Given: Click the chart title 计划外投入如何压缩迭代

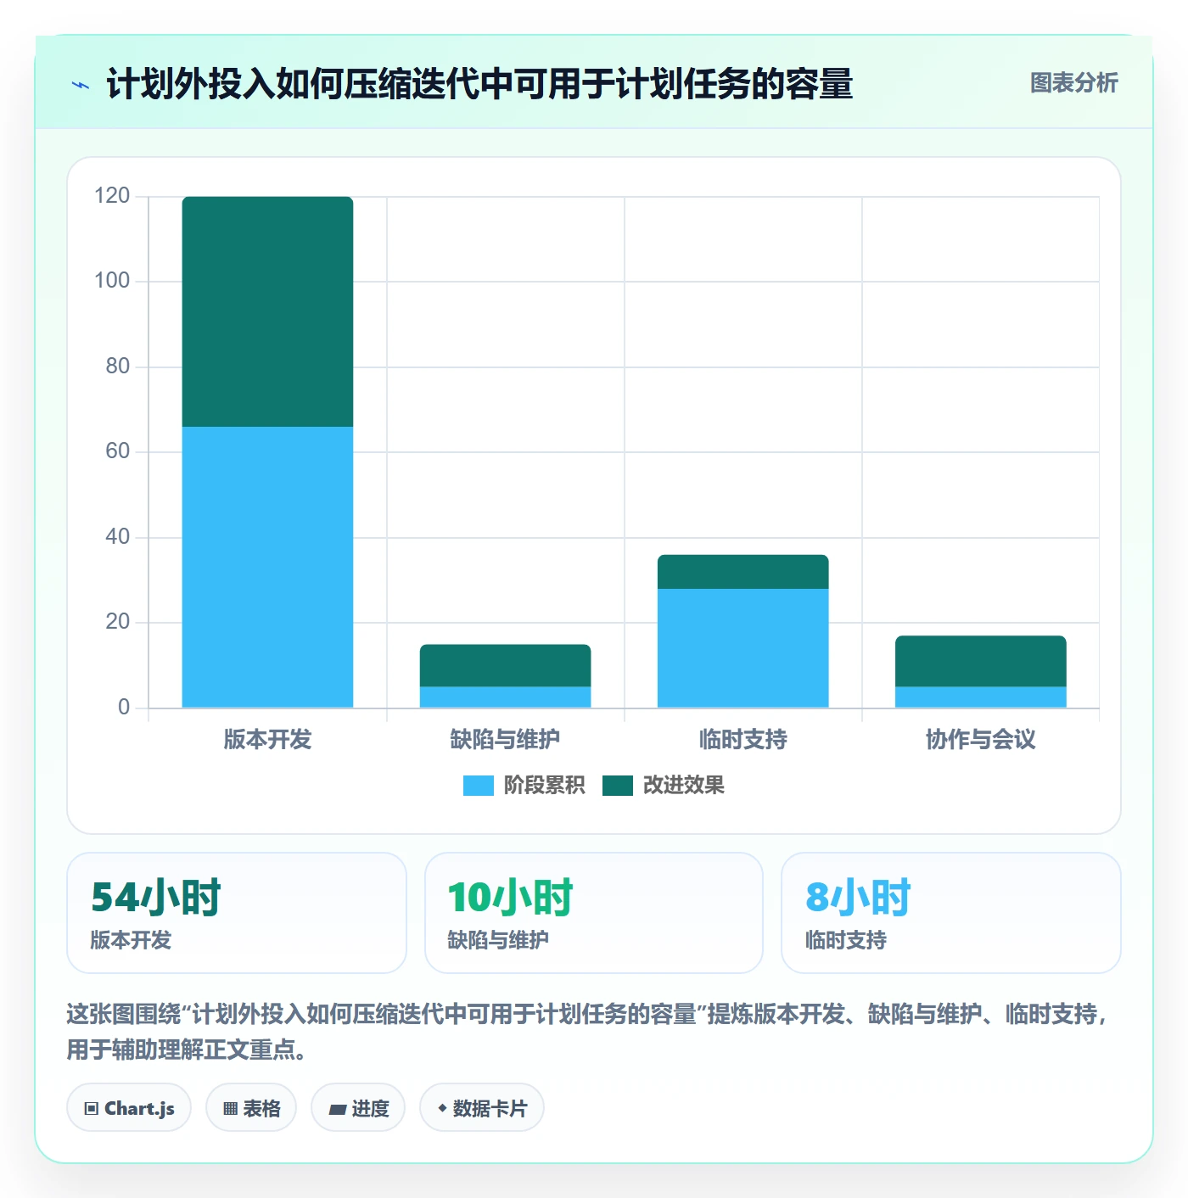Looking at the screenshot, I should point(479,84).
